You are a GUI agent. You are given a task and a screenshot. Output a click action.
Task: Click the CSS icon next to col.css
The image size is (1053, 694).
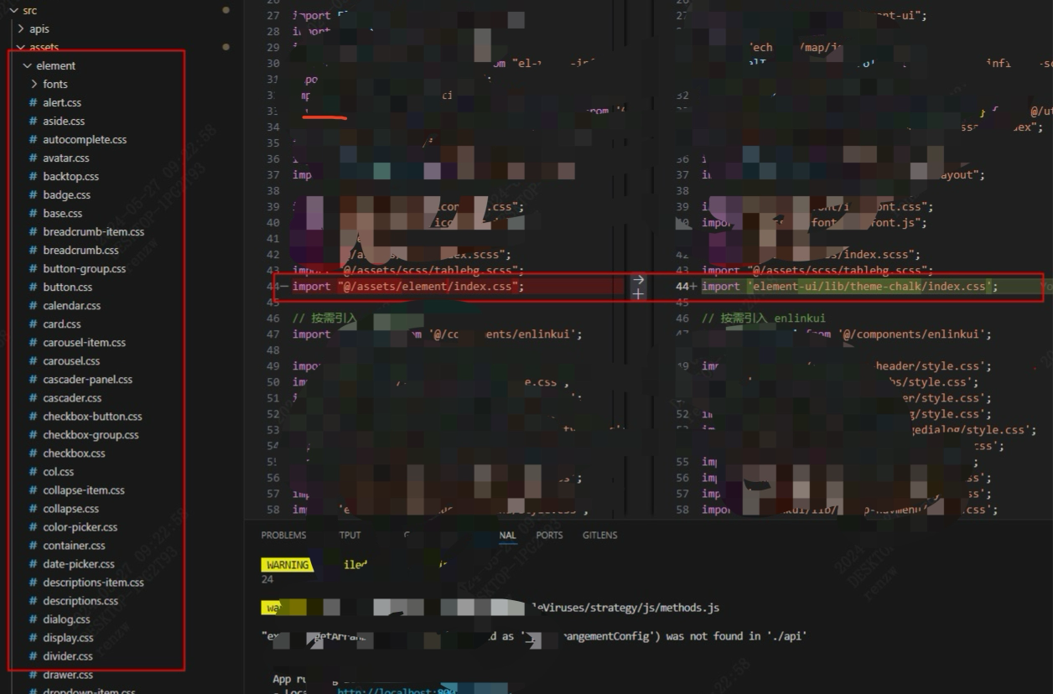pyautogui.click(x=34, y=472)
